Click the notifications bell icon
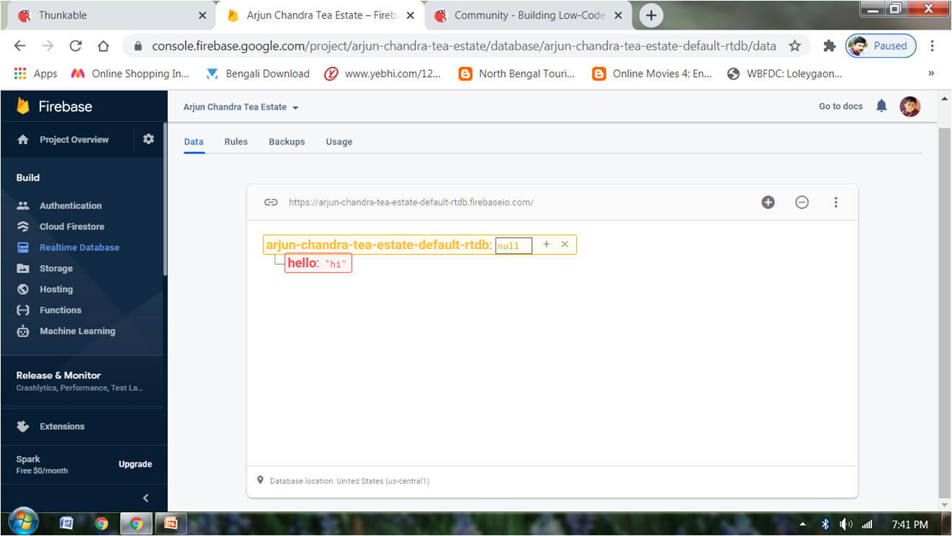This screenshot has width=952, height=536. tap(881, 107)
